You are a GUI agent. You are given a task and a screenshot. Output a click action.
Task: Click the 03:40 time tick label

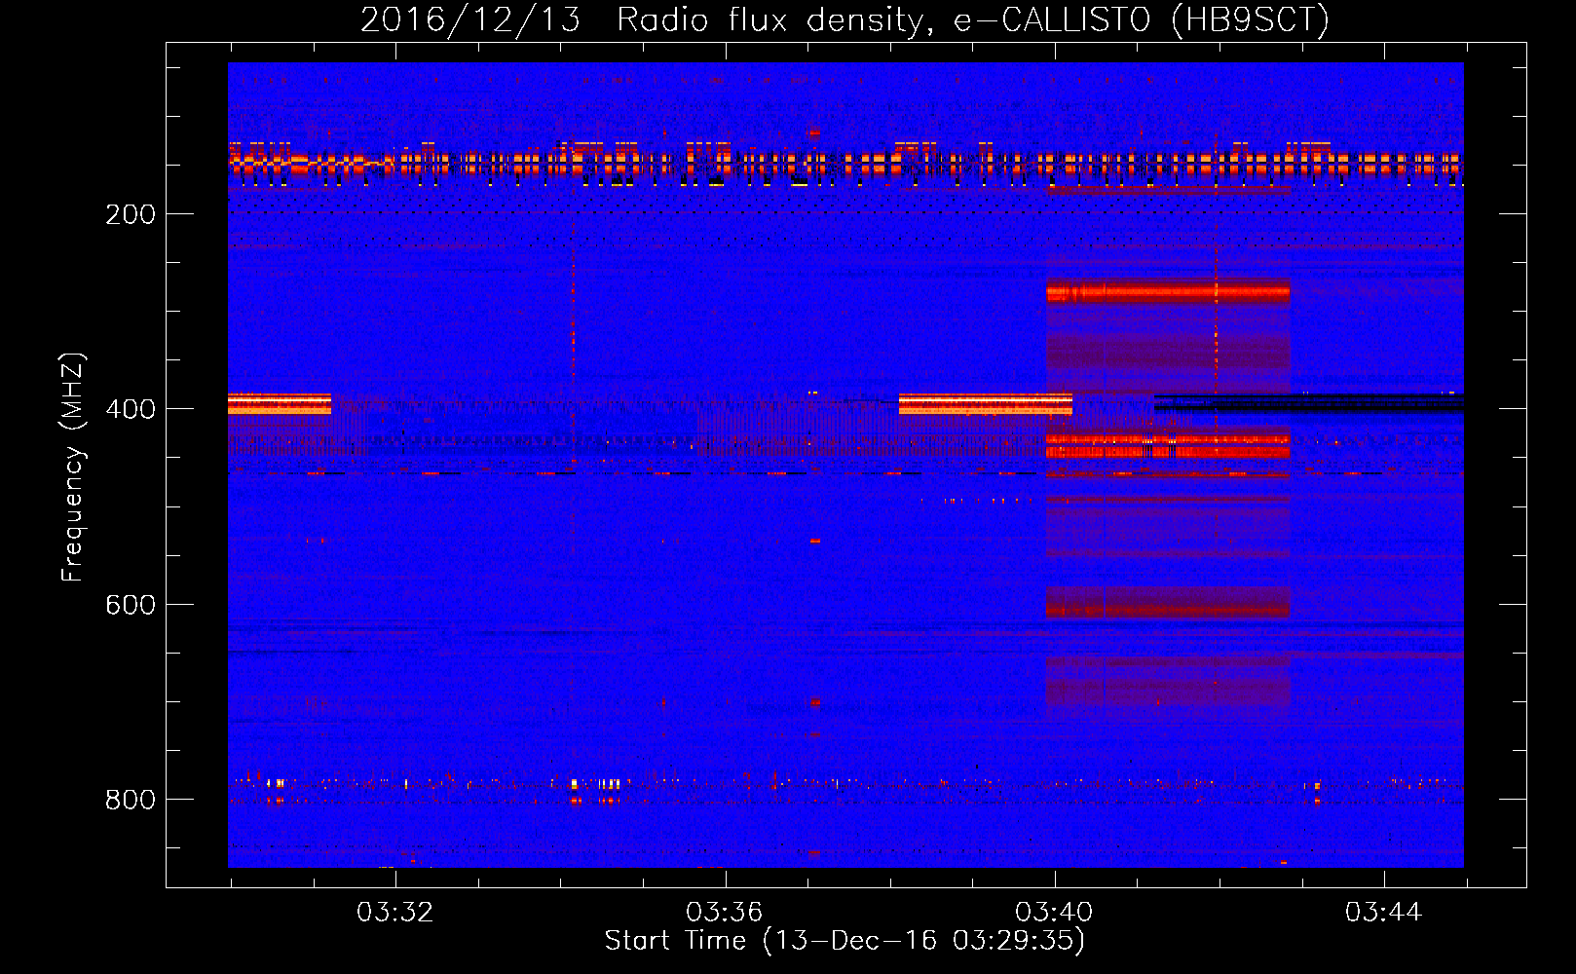[x=1054, y=913]
